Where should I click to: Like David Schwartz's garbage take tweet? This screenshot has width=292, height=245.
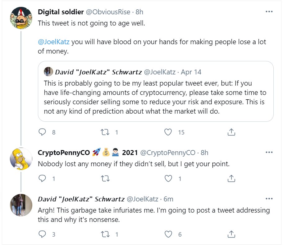(168, 234)
